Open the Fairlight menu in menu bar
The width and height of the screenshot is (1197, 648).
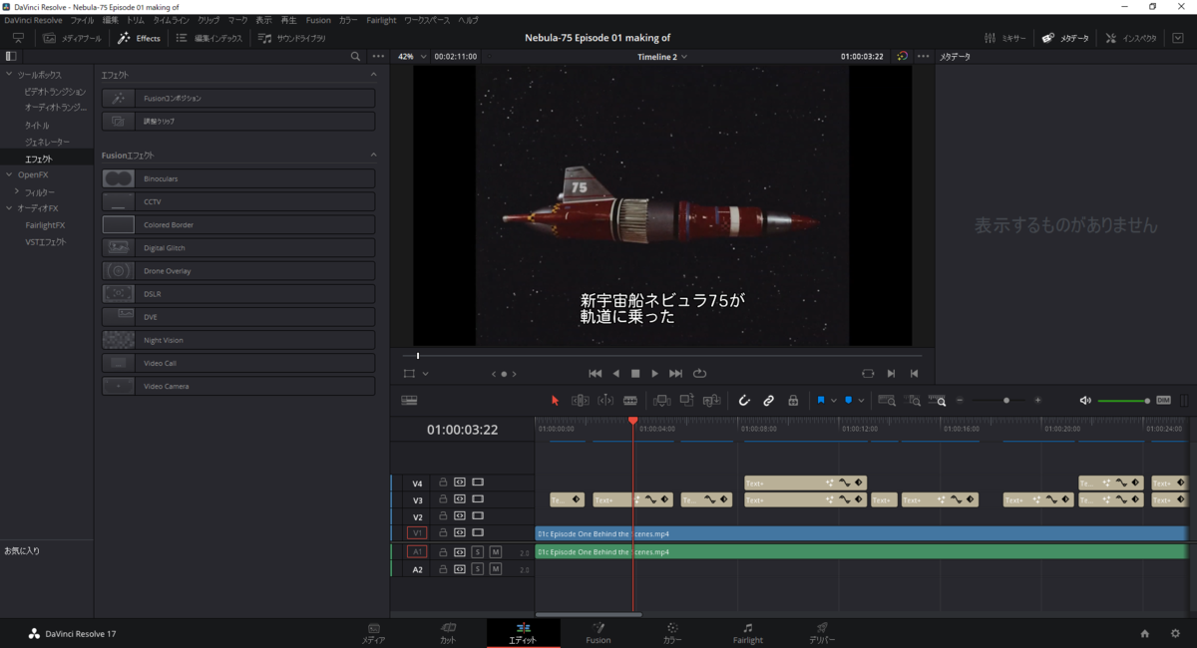381,20
